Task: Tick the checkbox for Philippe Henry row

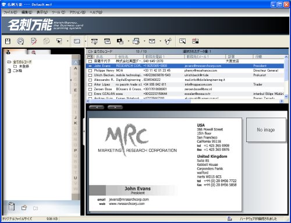Action: click(90, 70)
